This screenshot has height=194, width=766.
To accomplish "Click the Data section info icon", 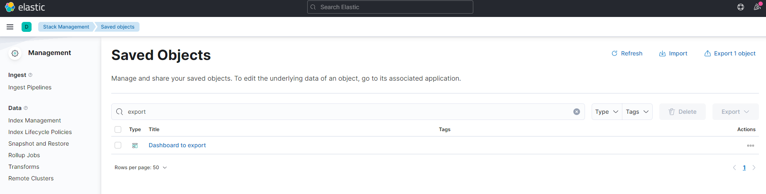I will [26, 108].
